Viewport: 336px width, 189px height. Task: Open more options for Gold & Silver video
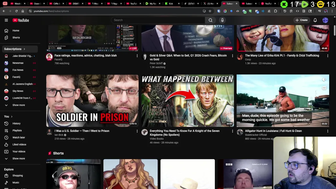point(232,56)
